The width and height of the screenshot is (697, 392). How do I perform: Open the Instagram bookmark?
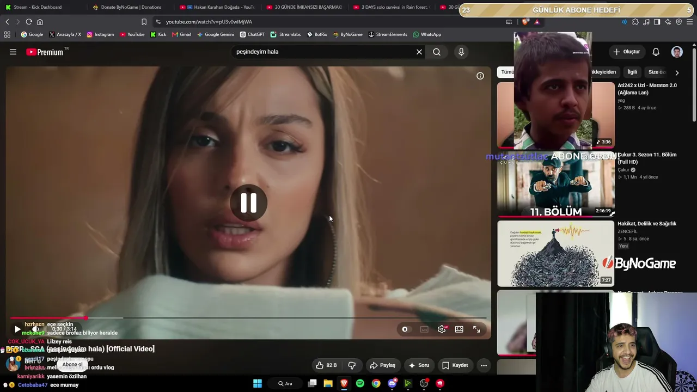coord(100,34)
